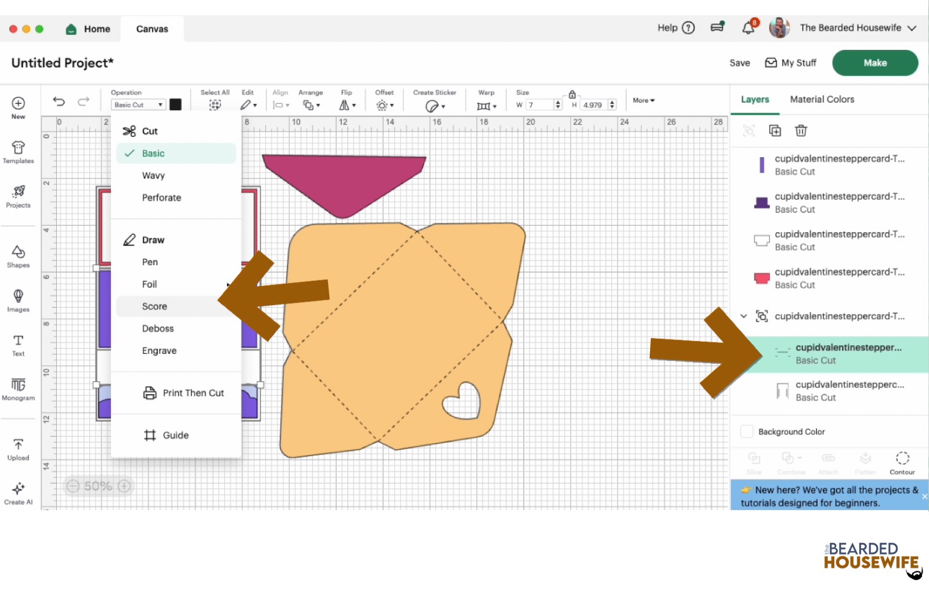Click the black operation color swatch
929x590 pixels.
click(175, 104)
